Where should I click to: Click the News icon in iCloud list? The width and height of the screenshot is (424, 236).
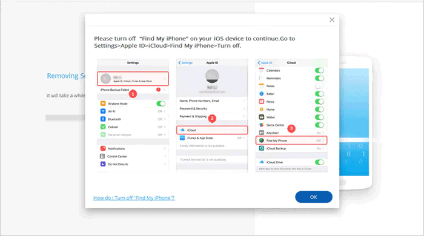262,102
